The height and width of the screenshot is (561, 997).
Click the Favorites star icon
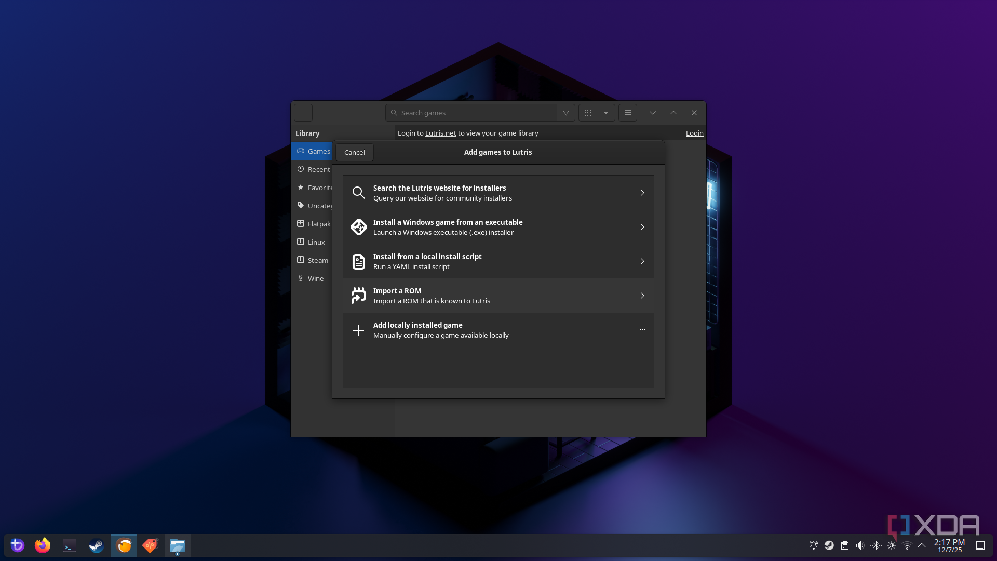tap(300, 187)
